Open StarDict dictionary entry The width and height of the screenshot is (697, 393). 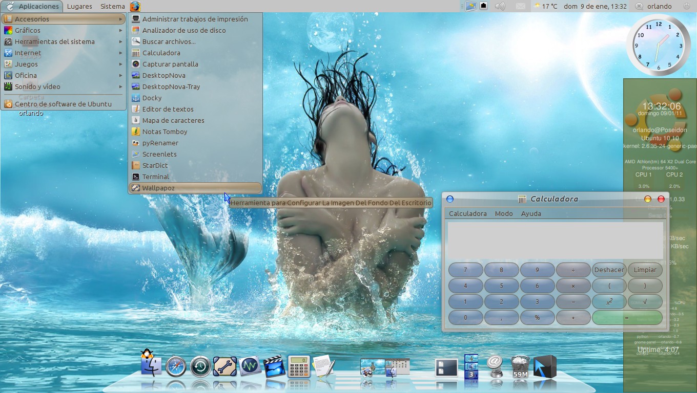195,165
